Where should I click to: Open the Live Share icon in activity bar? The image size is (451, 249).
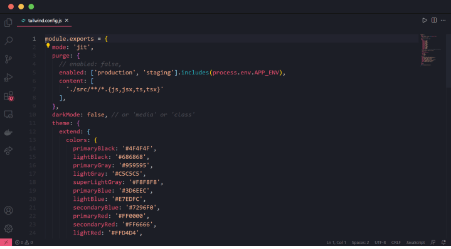(x=8, y=151)
